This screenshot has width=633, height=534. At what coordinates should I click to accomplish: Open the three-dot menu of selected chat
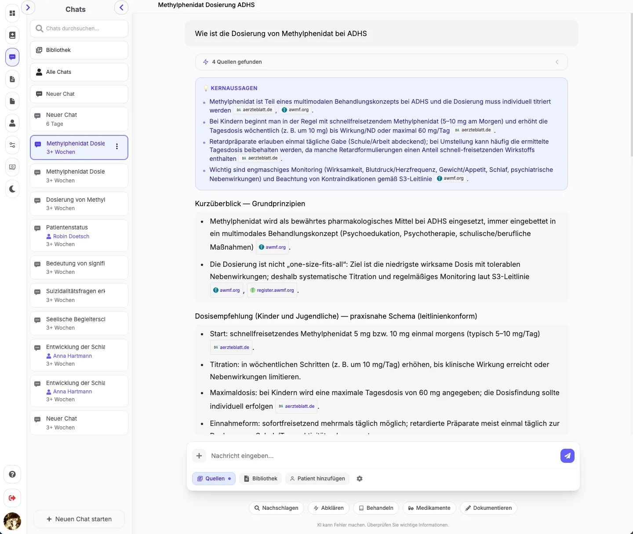click(x=117, y=147)
